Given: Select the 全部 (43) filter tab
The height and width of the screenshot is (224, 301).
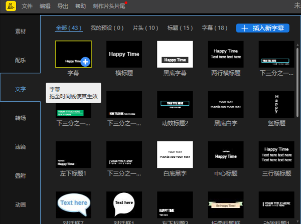Looking at the screenshot, I should (x=69, y=28).
